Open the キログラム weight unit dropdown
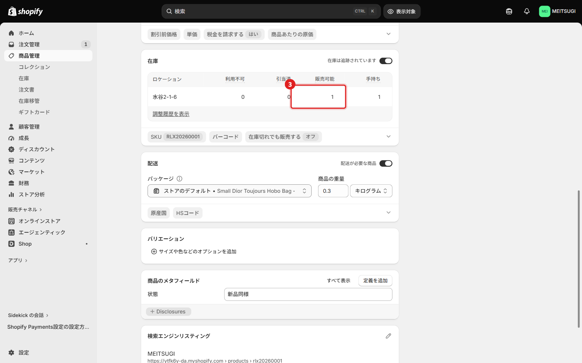 tap(371, 191)
